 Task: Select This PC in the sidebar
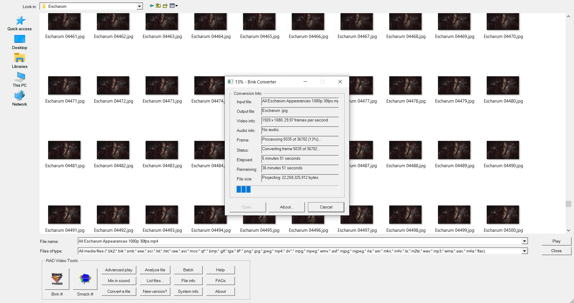pos(19,80)
